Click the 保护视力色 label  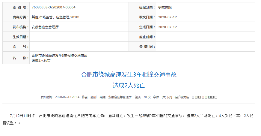point(182,97)
